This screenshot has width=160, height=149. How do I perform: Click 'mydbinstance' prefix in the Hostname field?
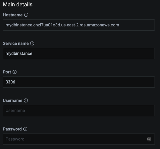tap(19, 25)
